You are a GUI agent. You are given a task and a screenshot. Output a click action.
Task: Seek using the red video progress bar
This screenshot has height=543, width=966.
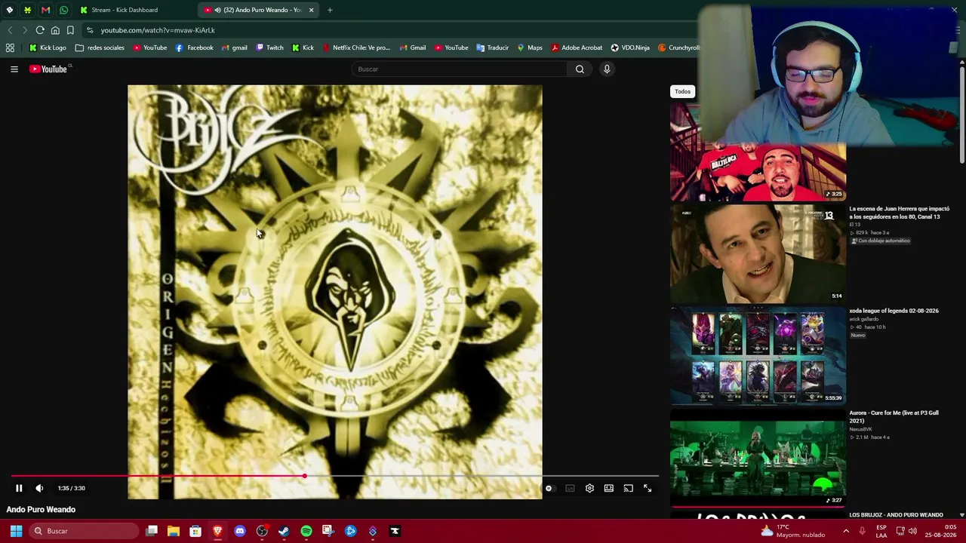336,476
